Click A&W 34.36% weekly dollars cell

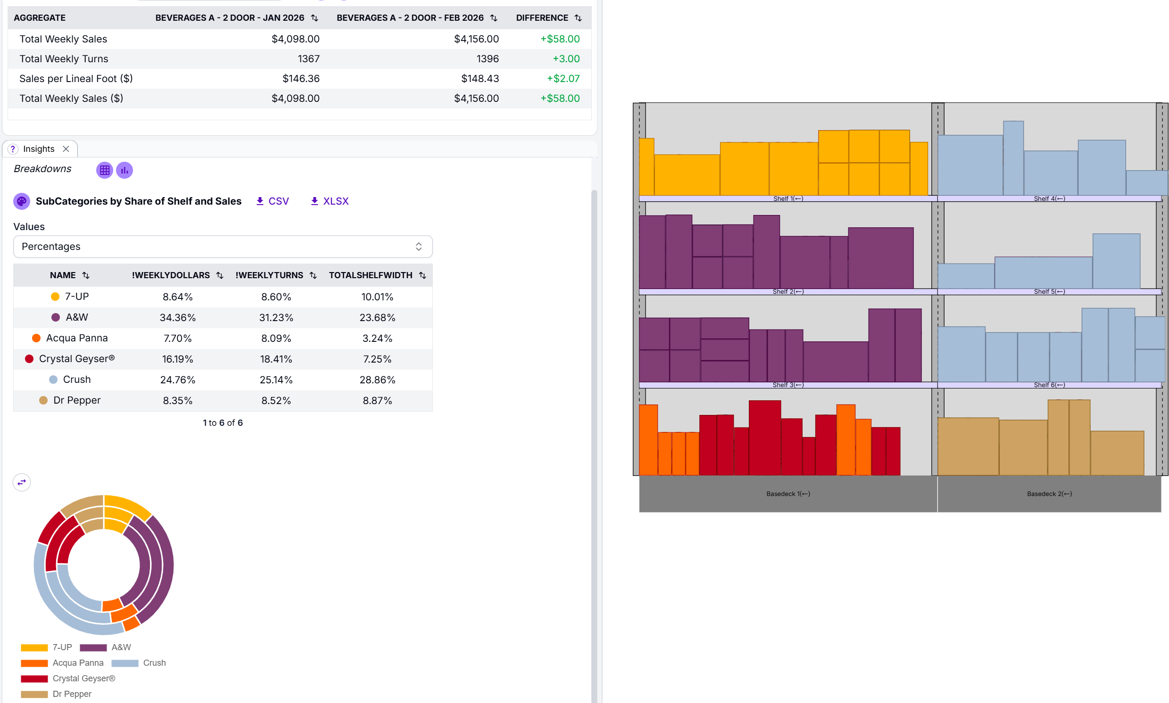click(x=178, y=318)
